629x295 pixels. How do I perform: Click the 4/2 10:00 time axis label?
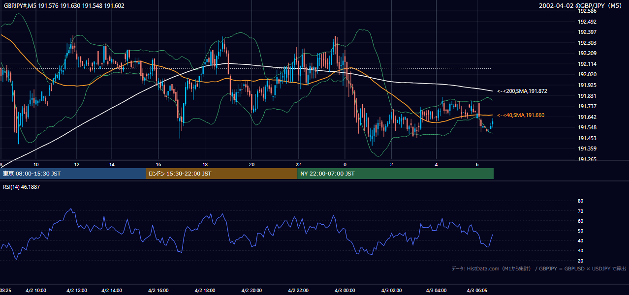[x=35, y=291]
